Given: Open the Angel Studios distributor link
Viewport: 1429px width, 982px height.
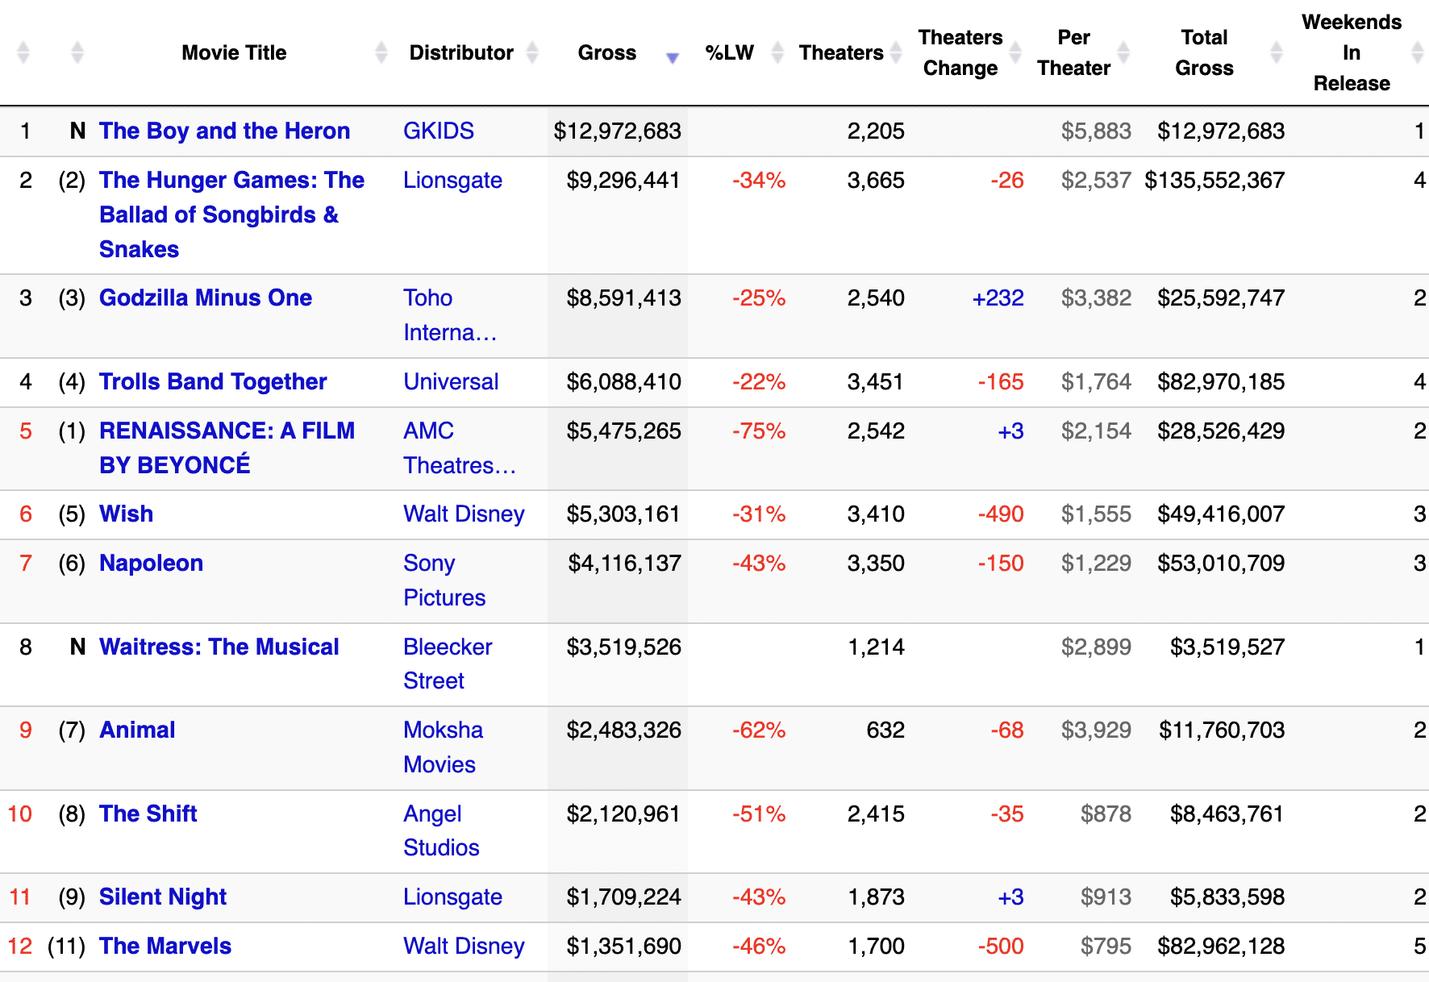Looking at the screenshot, I should 441,830.
